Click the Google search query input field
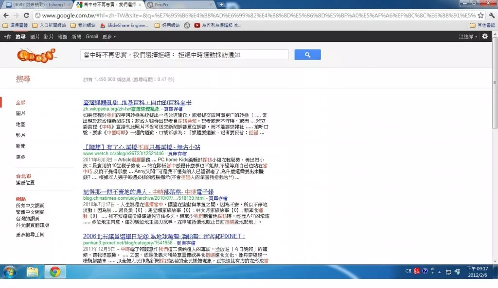 pos(184,55)
